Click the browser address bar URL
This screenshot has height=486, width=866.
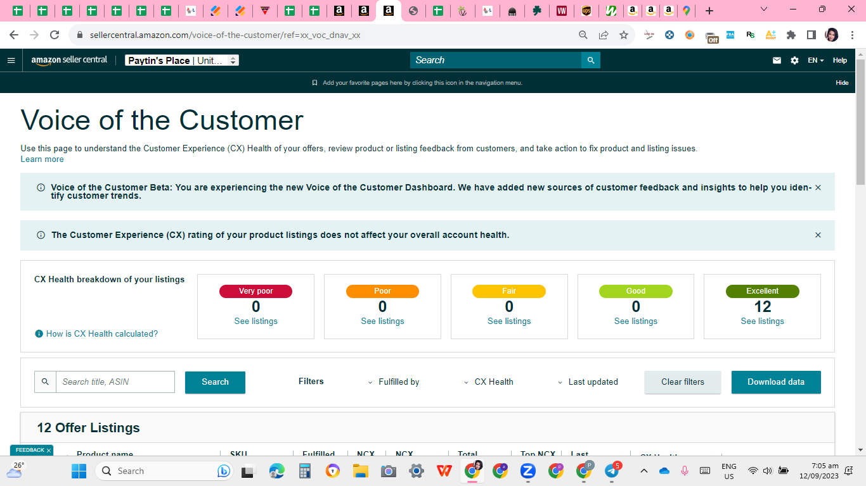pos(225,35)
